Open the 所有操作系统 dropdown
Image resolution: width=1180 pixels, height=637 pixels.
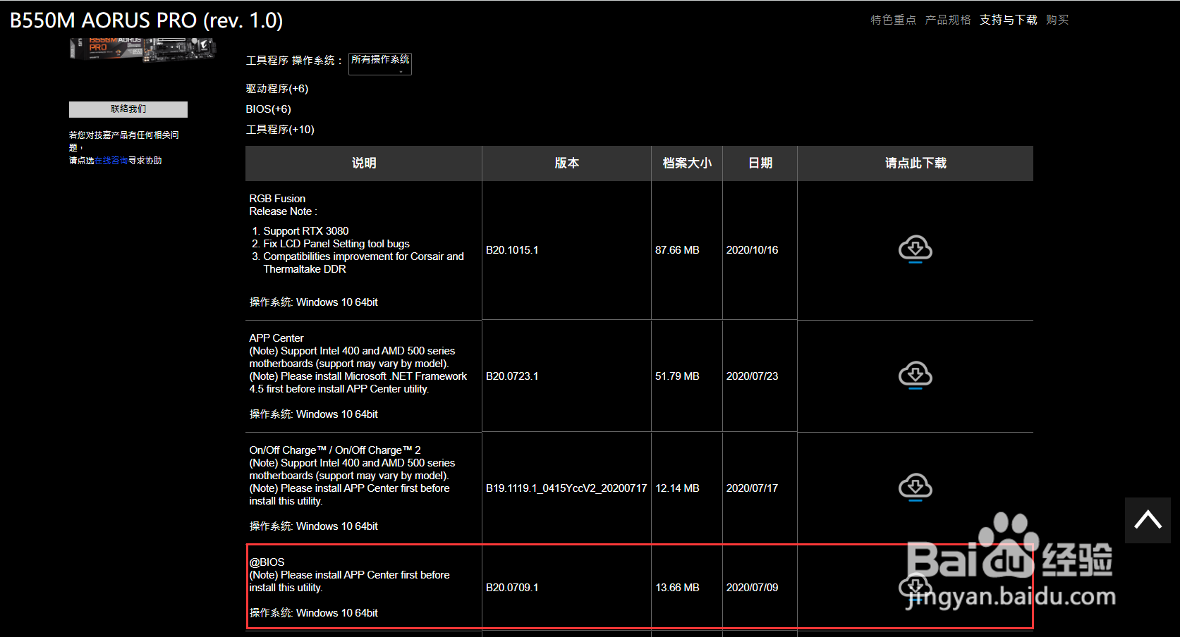point(380,63)
